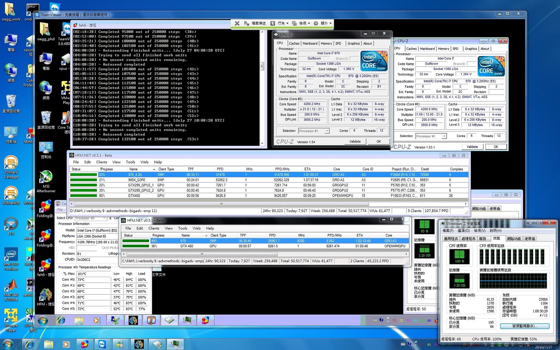Select the Core Temp thermometer in the remote taskbar
Image resolution: width=560 pixels, height=350 pixels.
click(151, 321)
